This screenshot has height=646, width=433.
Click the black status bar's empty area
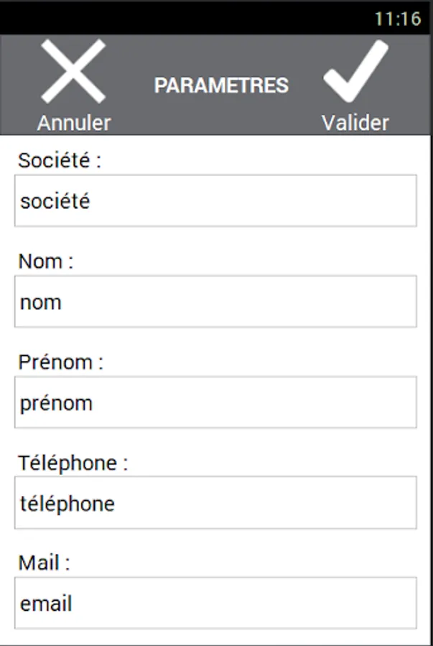[x=180, y=18]
